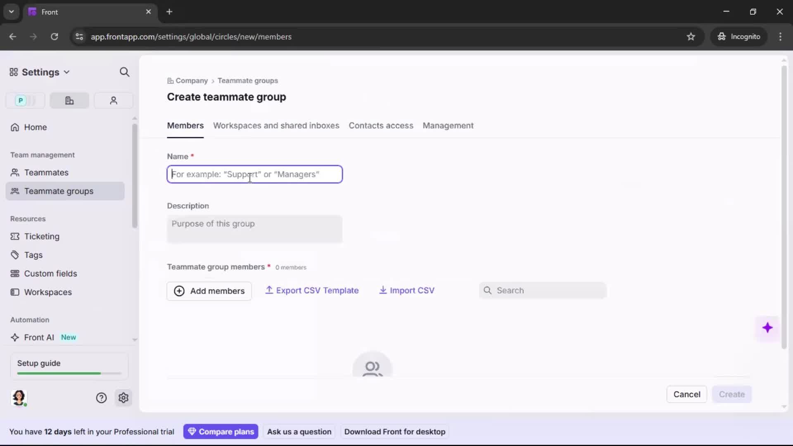Open the help question mark icon

[102, 398]
